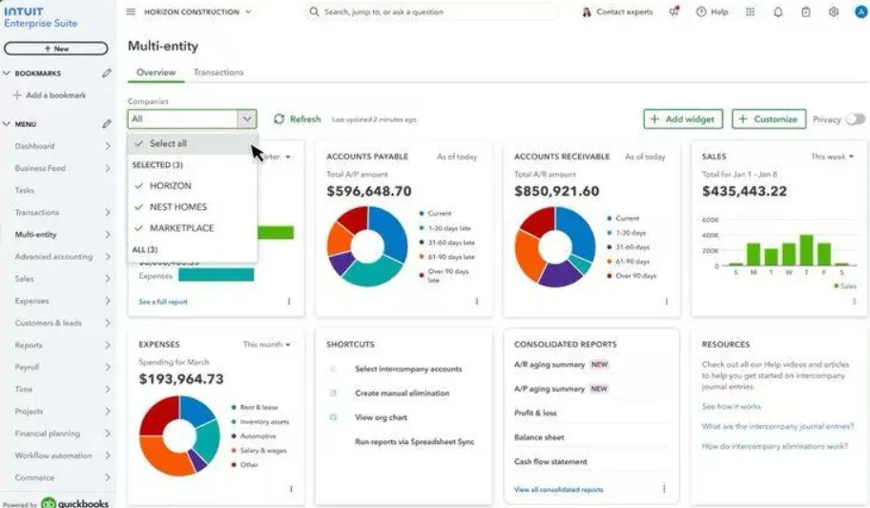
Task: Toggle the Privacy switch
Action: 855,118
